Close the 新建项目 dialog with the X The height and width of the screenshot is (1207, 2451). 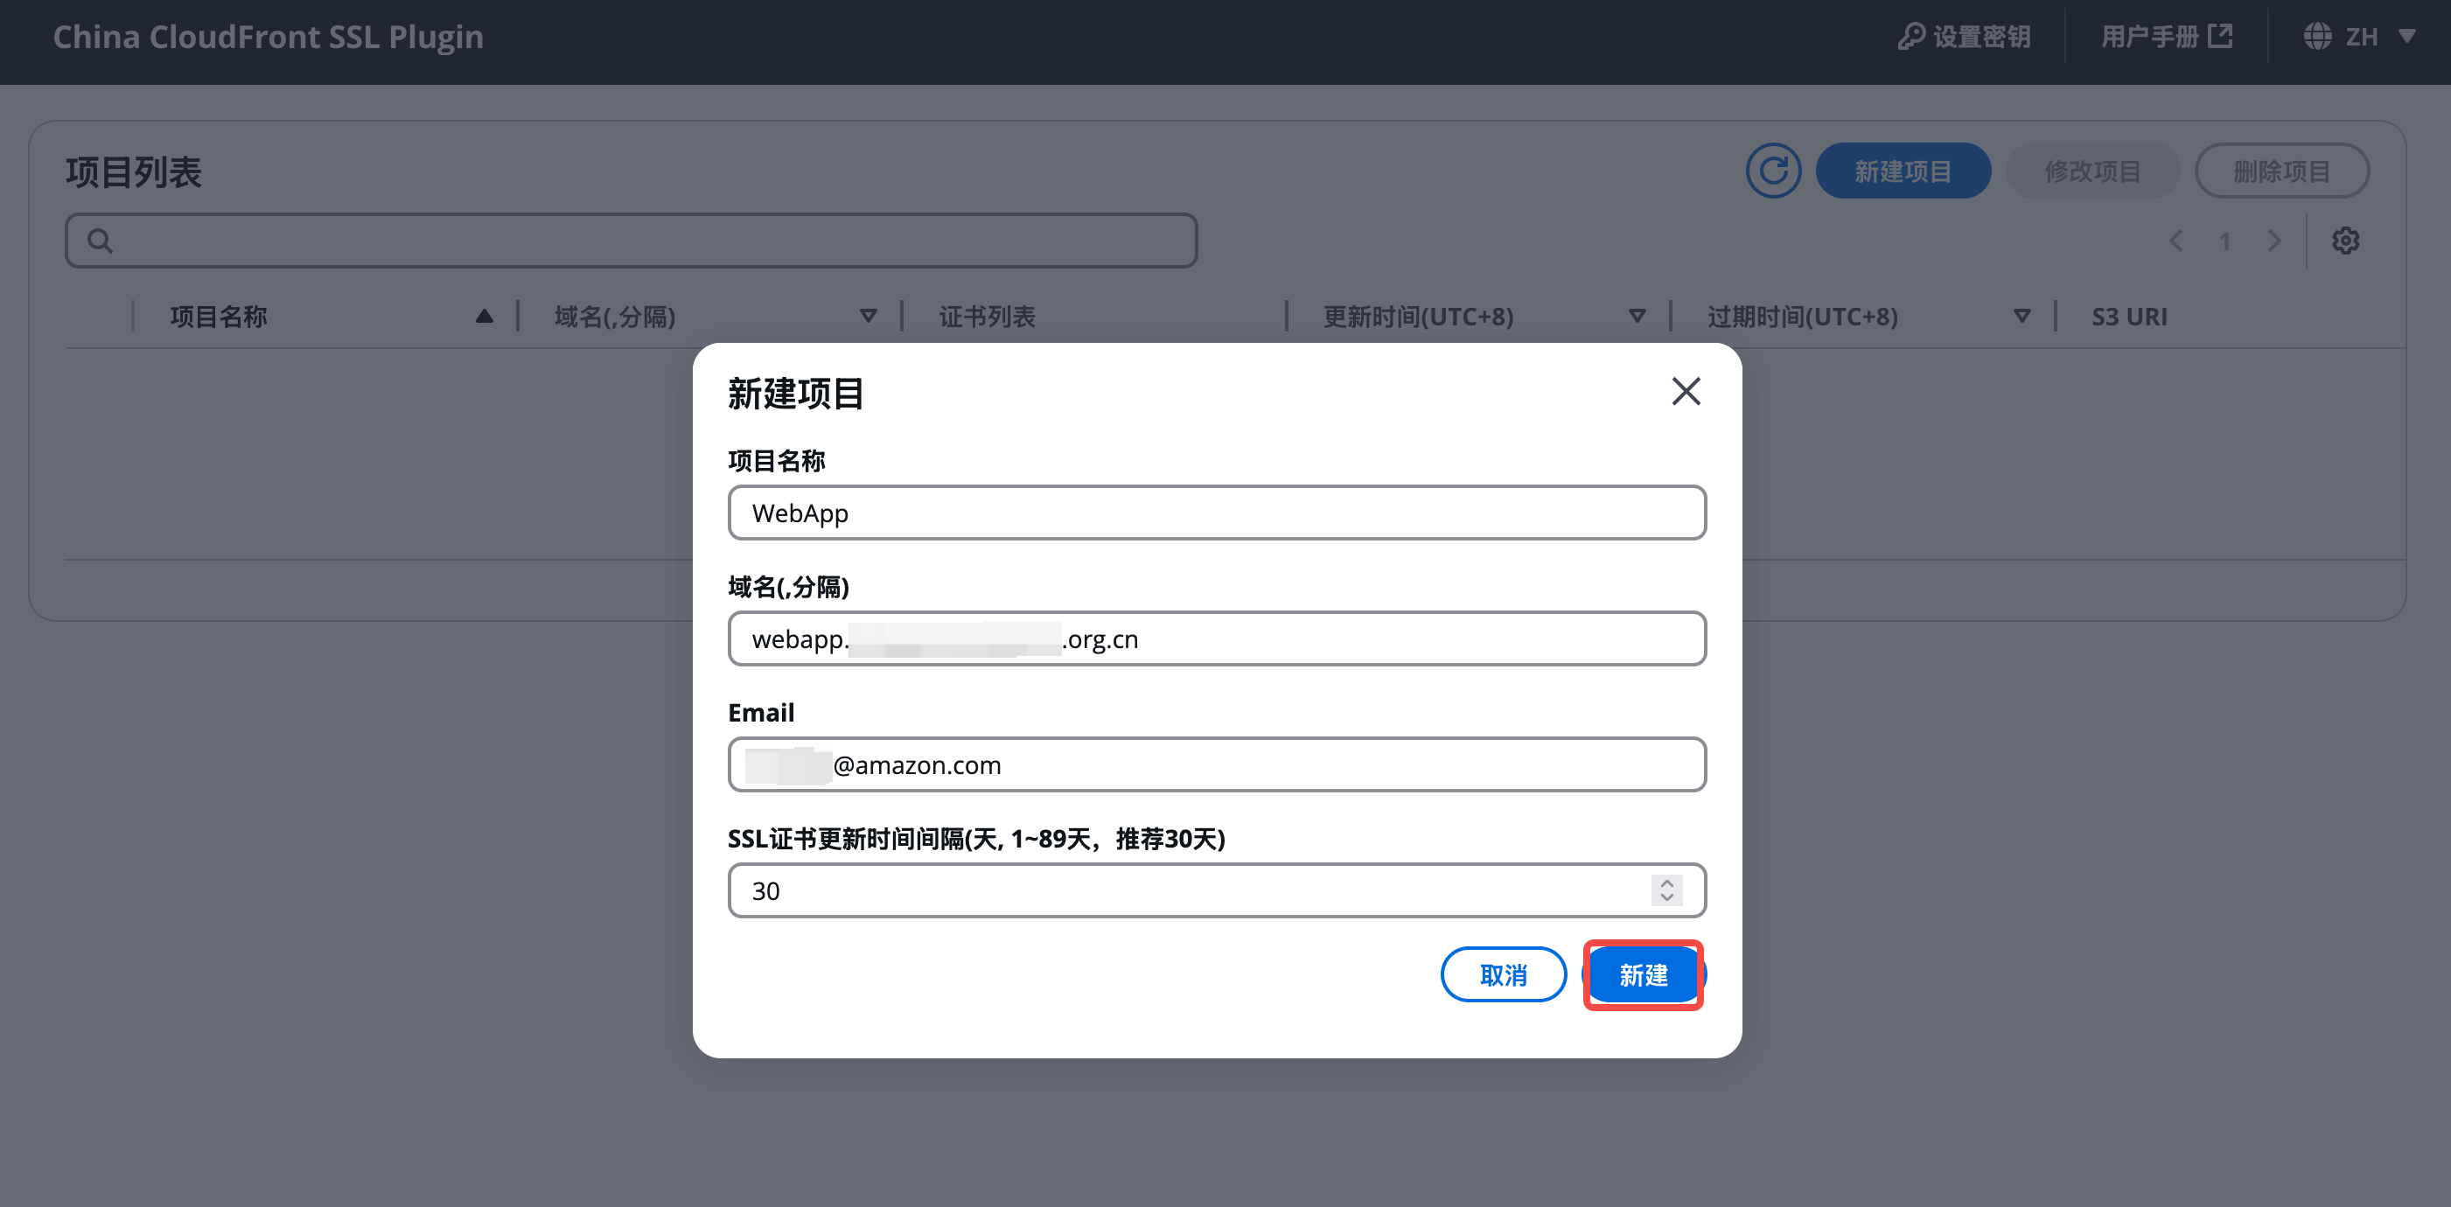point(1685,391)
